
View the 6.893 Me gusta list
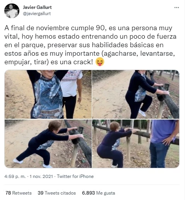(x=99, y=193)
